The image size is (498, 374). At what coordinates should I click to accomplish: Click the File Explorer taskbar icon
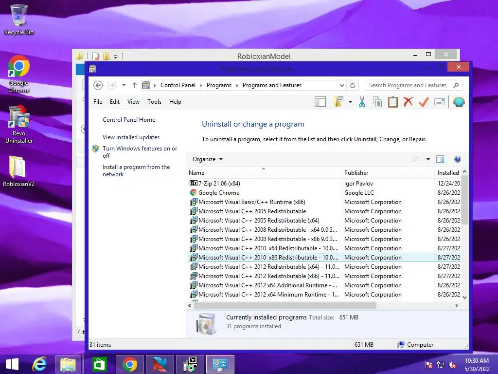click(69, 364)
